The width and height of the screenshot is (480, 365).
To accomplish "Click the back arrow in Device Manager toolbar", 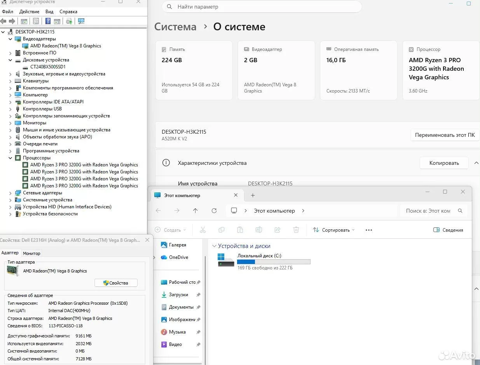I will [3, 21].
